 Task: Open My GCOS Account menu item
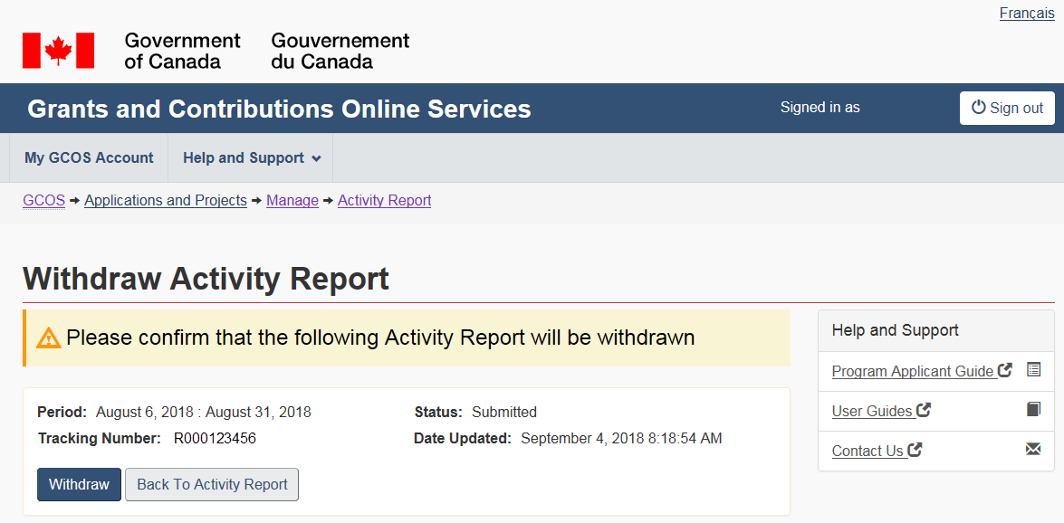click(x=89, y=158)
